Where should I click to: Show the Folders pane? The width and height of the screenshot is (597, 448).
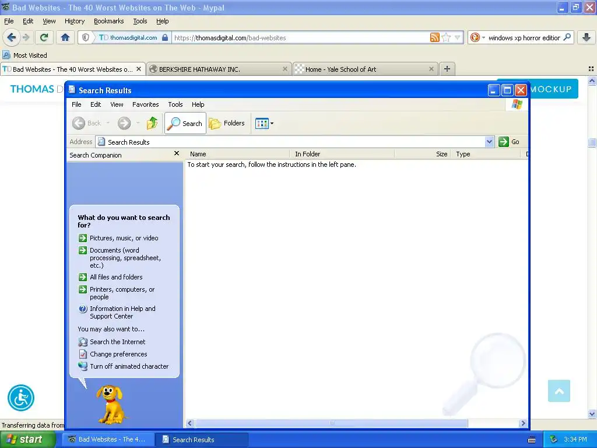227,123
